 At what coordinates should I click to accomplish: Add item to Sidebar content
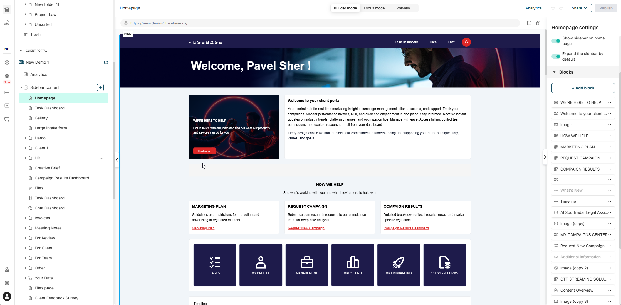(100, 87)
